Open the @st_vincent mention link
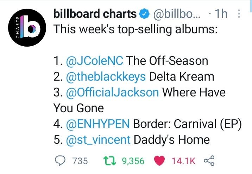Image resolution: width=252 pixels, height=174 pixels. coord(98,140)
